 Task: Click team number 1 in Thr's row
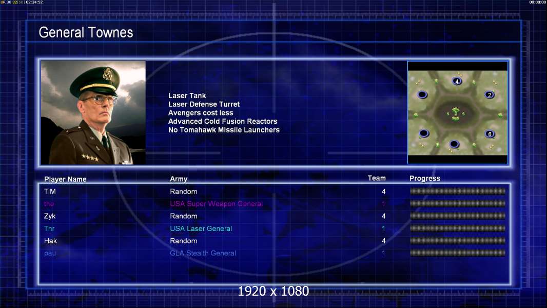[383, 229]
